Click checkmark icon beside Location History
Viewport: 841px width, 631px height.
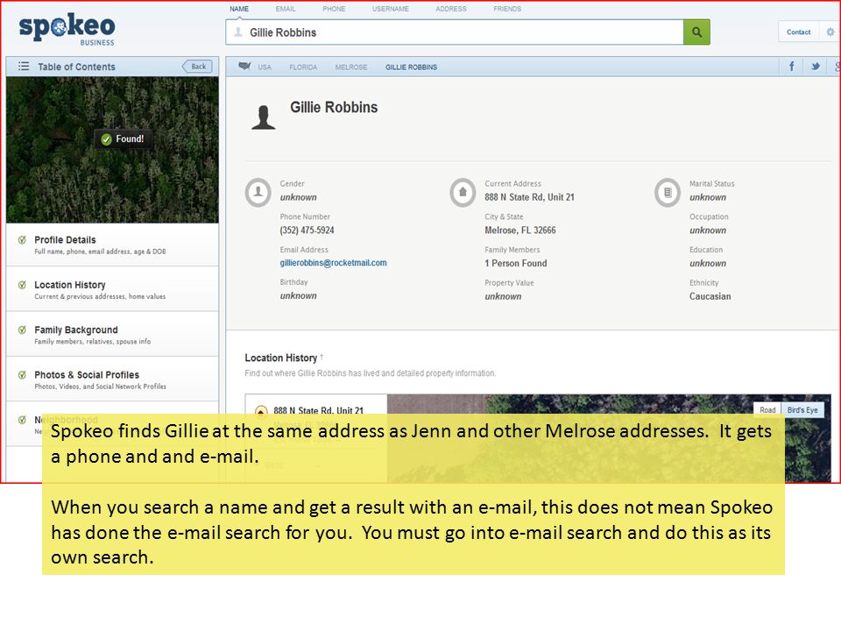coord(22,285)
